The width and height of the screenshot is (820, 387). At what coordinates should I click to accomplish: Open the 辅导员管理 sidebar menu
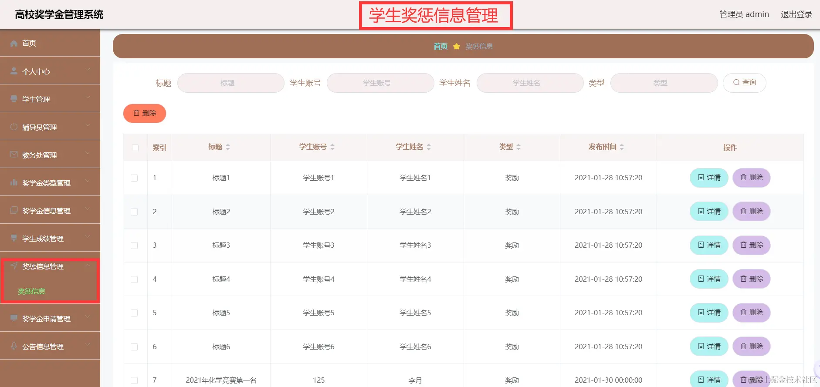[x=50, y=127]
